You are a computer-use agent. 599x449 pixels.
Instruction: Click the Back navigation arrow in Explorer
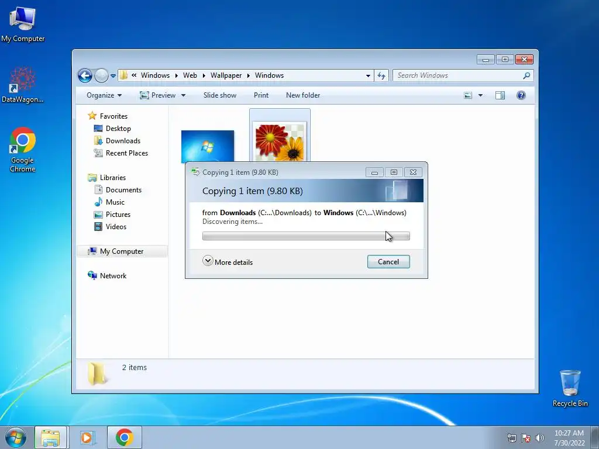(85, 75)
